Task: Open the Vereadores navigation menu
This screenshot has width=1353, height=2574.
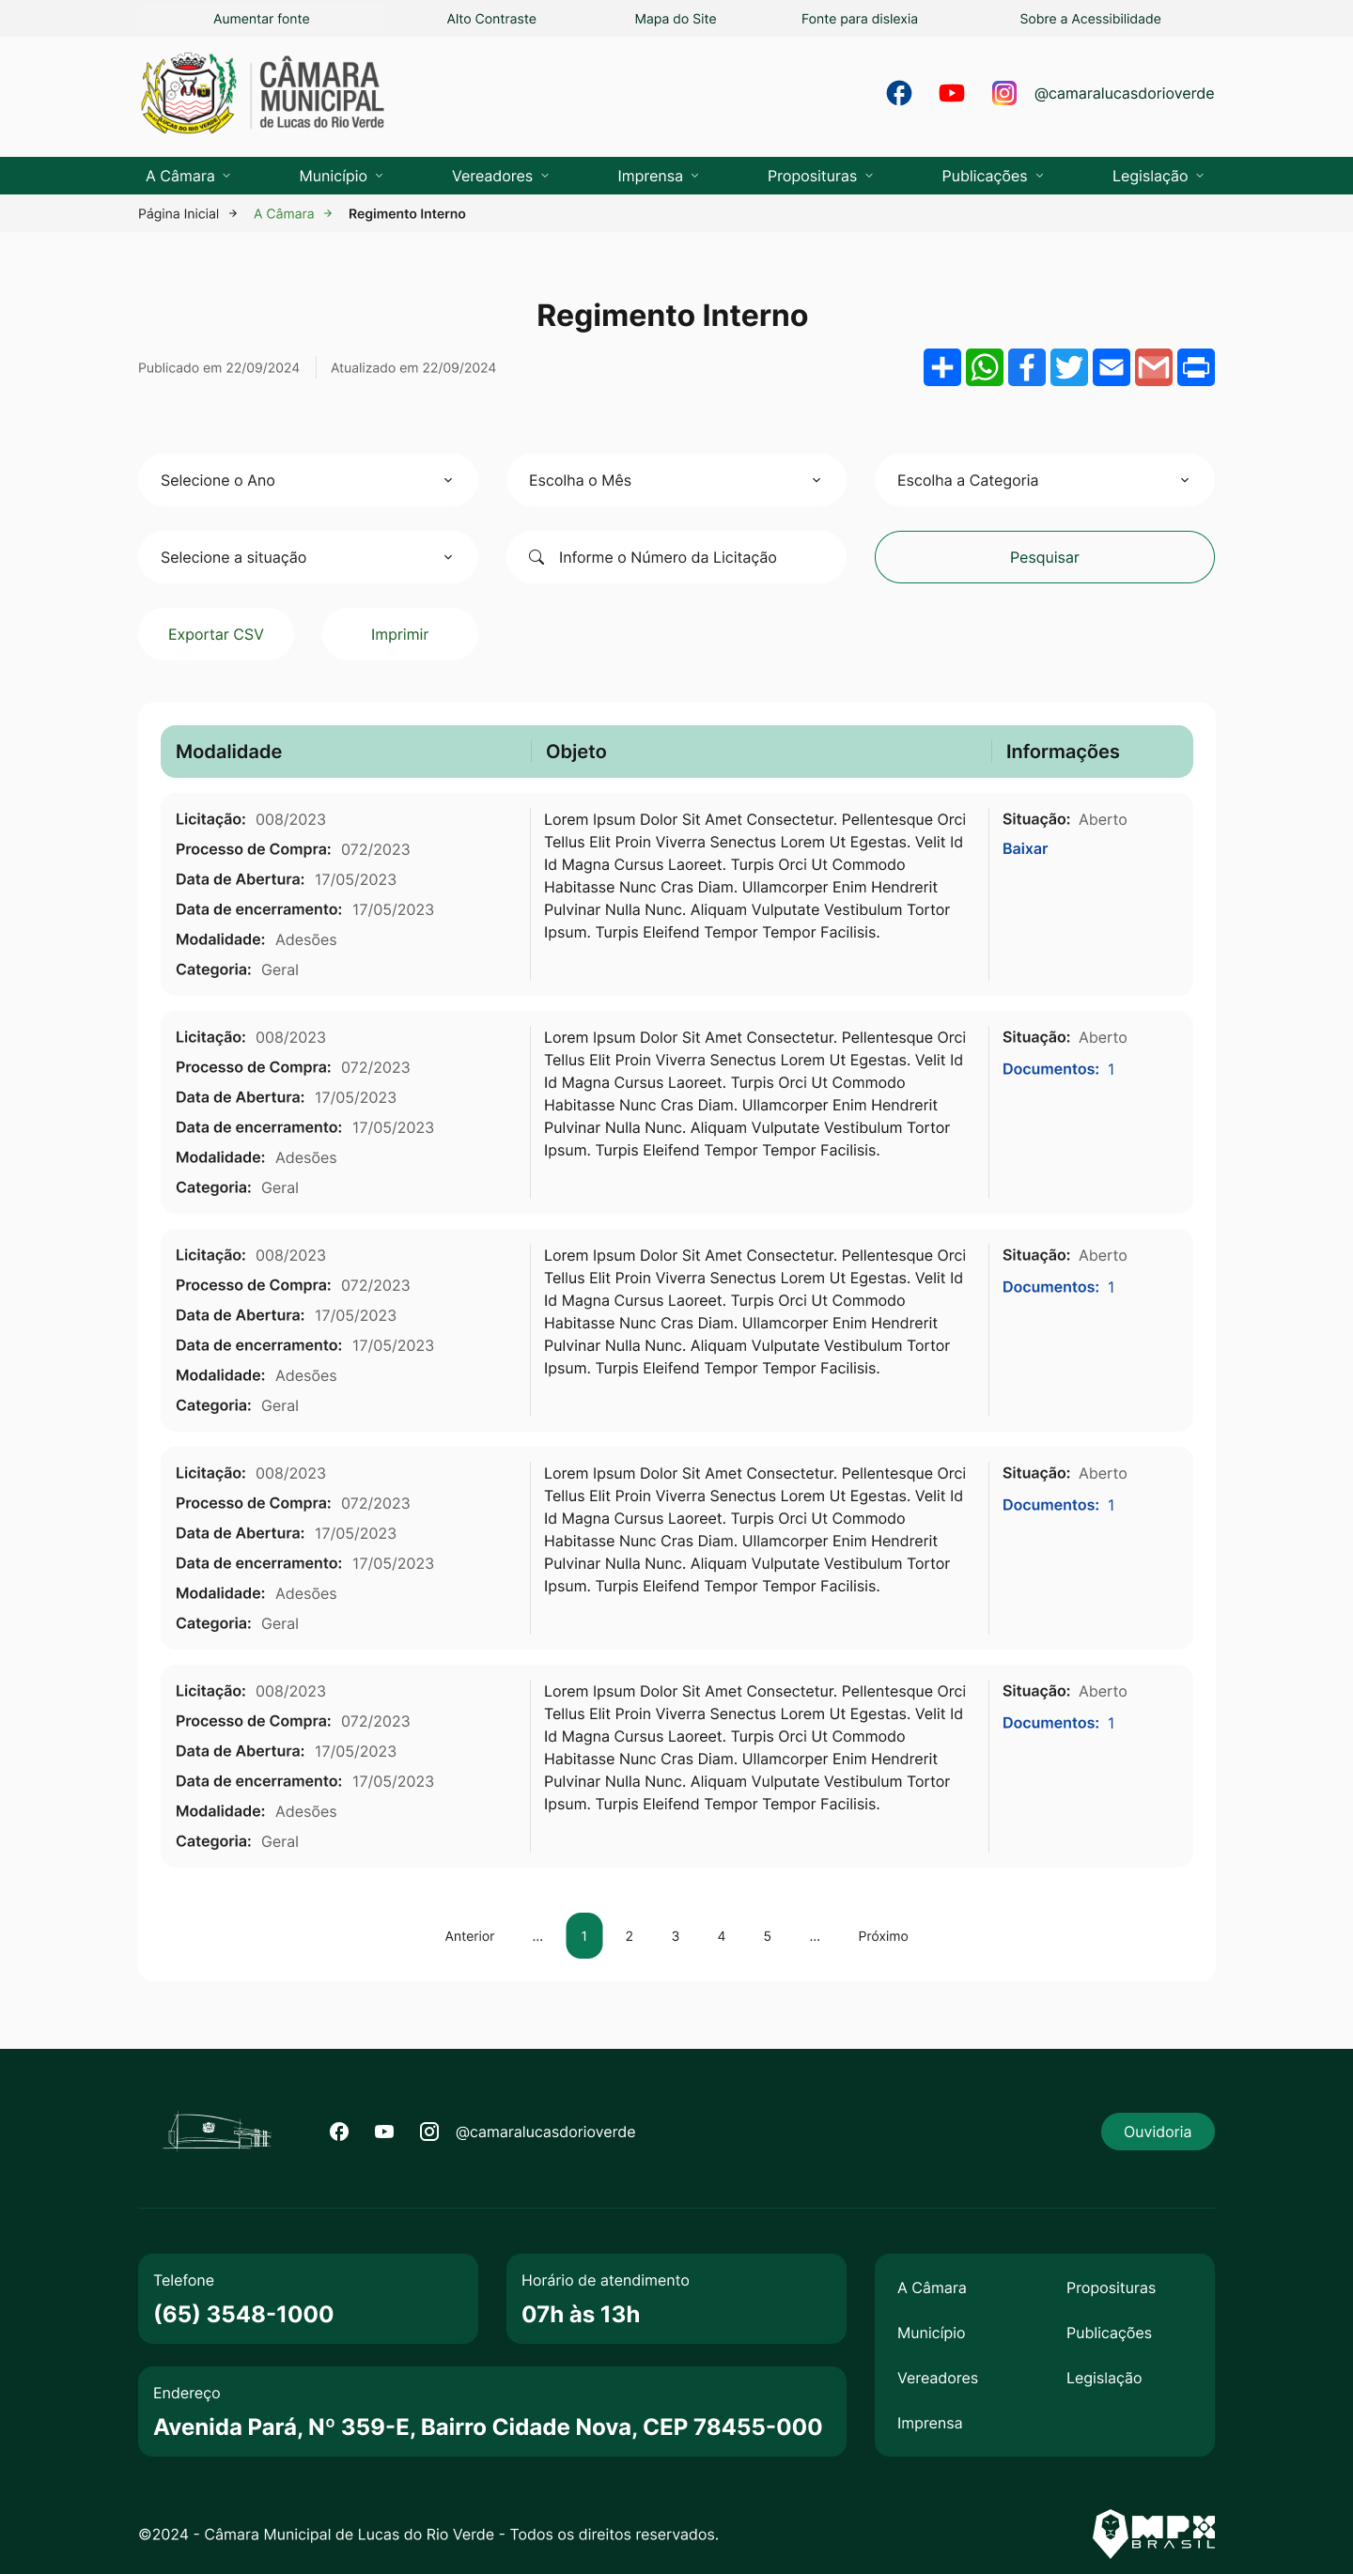Action: (x=501, y=176)
